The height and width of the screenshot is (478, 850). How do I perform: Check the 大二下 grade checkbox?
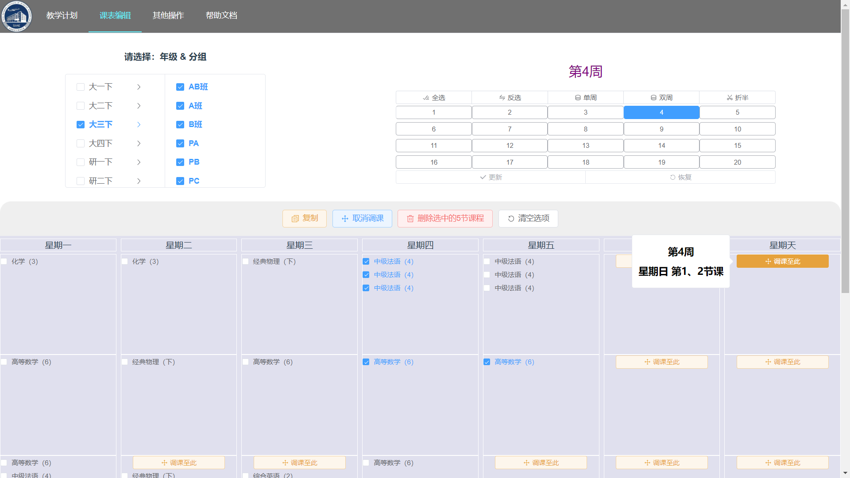pyautogui.click(x=81, y=106)
